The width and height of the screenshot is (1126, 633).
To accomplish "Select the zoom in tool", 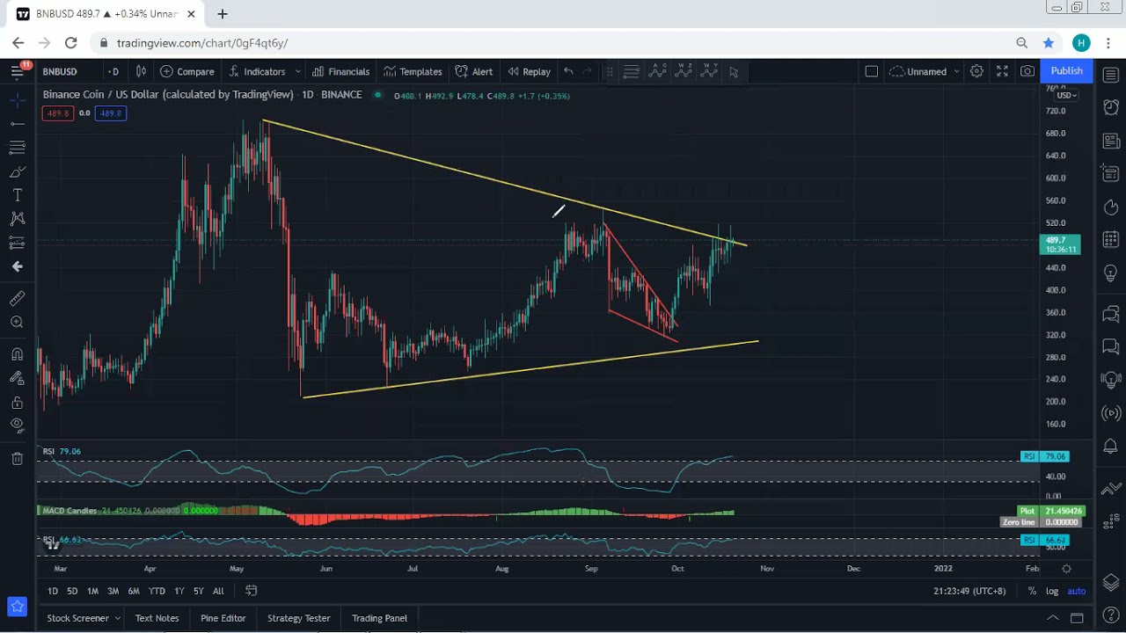I will tap(17, 323).
